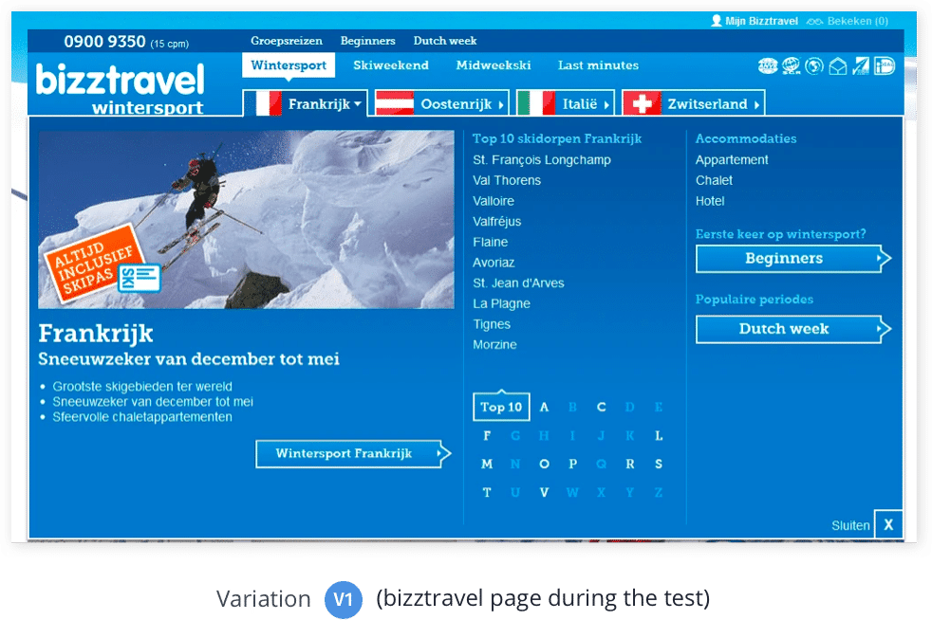
Task: Select Groepsreizen from the top menu
Action: pos(286,41)
